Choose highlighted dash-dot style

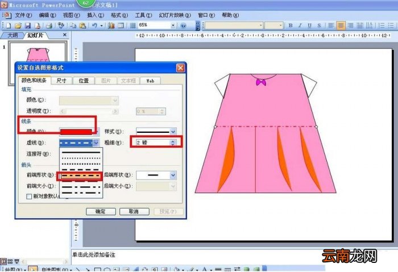pyautogui.click(x=81, y=175)
